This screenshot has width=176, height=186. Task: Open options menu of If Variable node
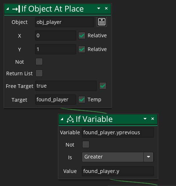pyautogui.click(x=145, y=119)
